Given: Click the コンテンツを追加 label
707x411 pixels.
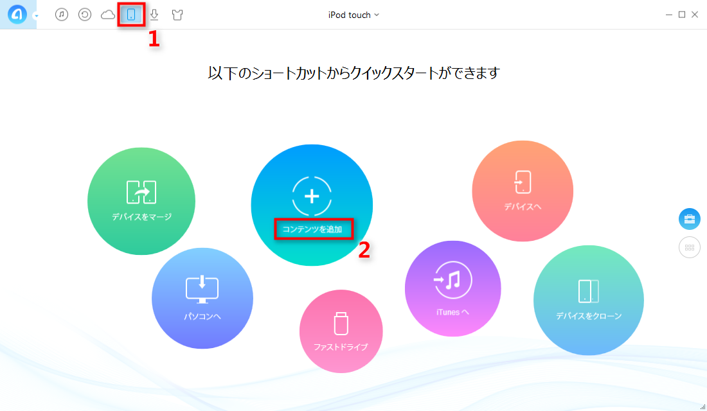Looking at the screenshot, I should coord(312,229).
